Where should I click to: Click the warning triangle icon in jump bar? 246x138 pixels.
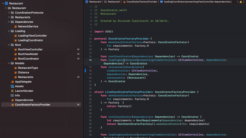click(x=241, y=2)
